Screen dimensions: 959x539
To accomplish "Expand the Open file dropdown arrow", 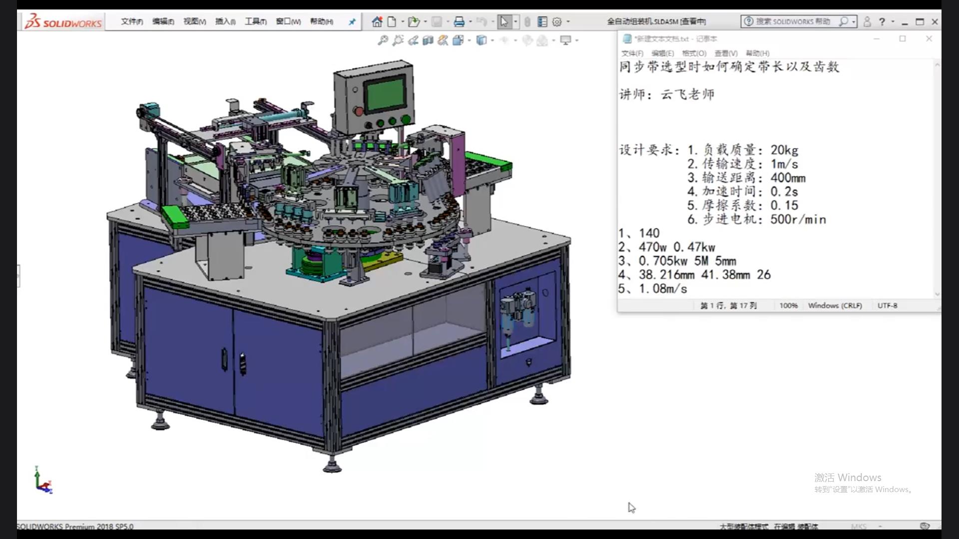I will click(425, 21).
